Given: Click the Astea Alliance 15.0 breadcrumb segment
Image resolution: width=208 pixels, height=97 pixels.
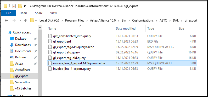Looking at the screenshot, I should [x=103, y=20].
